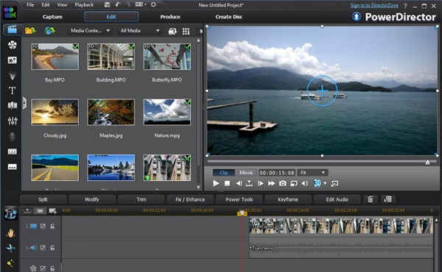Select the Cloudy.jpg thumbnail
This screenshot has height=272, width=442.
pos(55,112)
